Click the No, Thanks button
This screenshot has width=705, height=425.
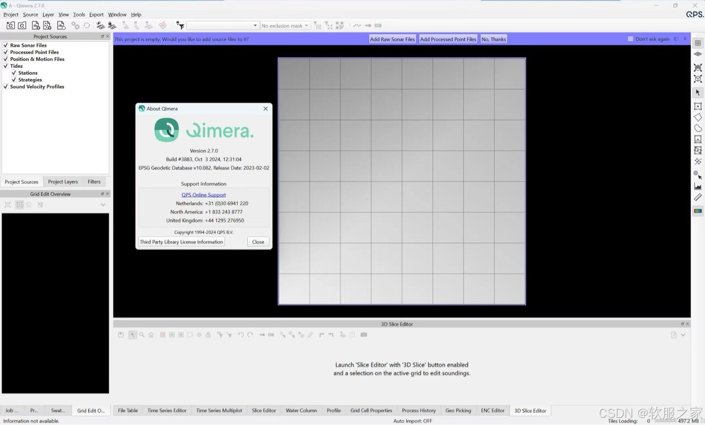click(x=493, y=39)
